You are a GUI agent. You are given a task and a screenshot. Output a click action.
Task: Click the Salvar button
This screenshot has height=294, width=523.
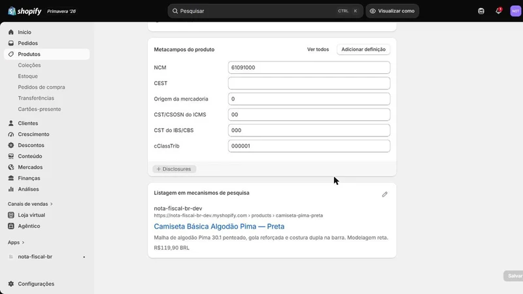pos(515,276)
